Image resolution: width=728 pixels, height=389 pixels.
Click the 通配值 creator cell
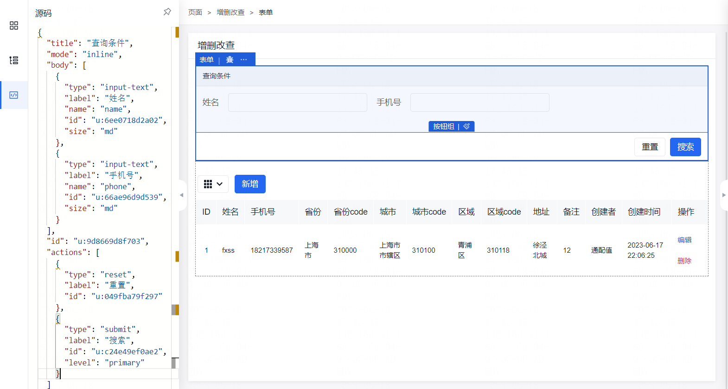pos(601,250)
